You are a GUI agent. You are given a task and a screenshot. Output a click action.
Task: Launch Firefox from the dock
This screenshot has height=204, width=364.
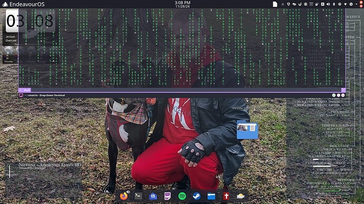pyautogui.click(x=124, y=196)
